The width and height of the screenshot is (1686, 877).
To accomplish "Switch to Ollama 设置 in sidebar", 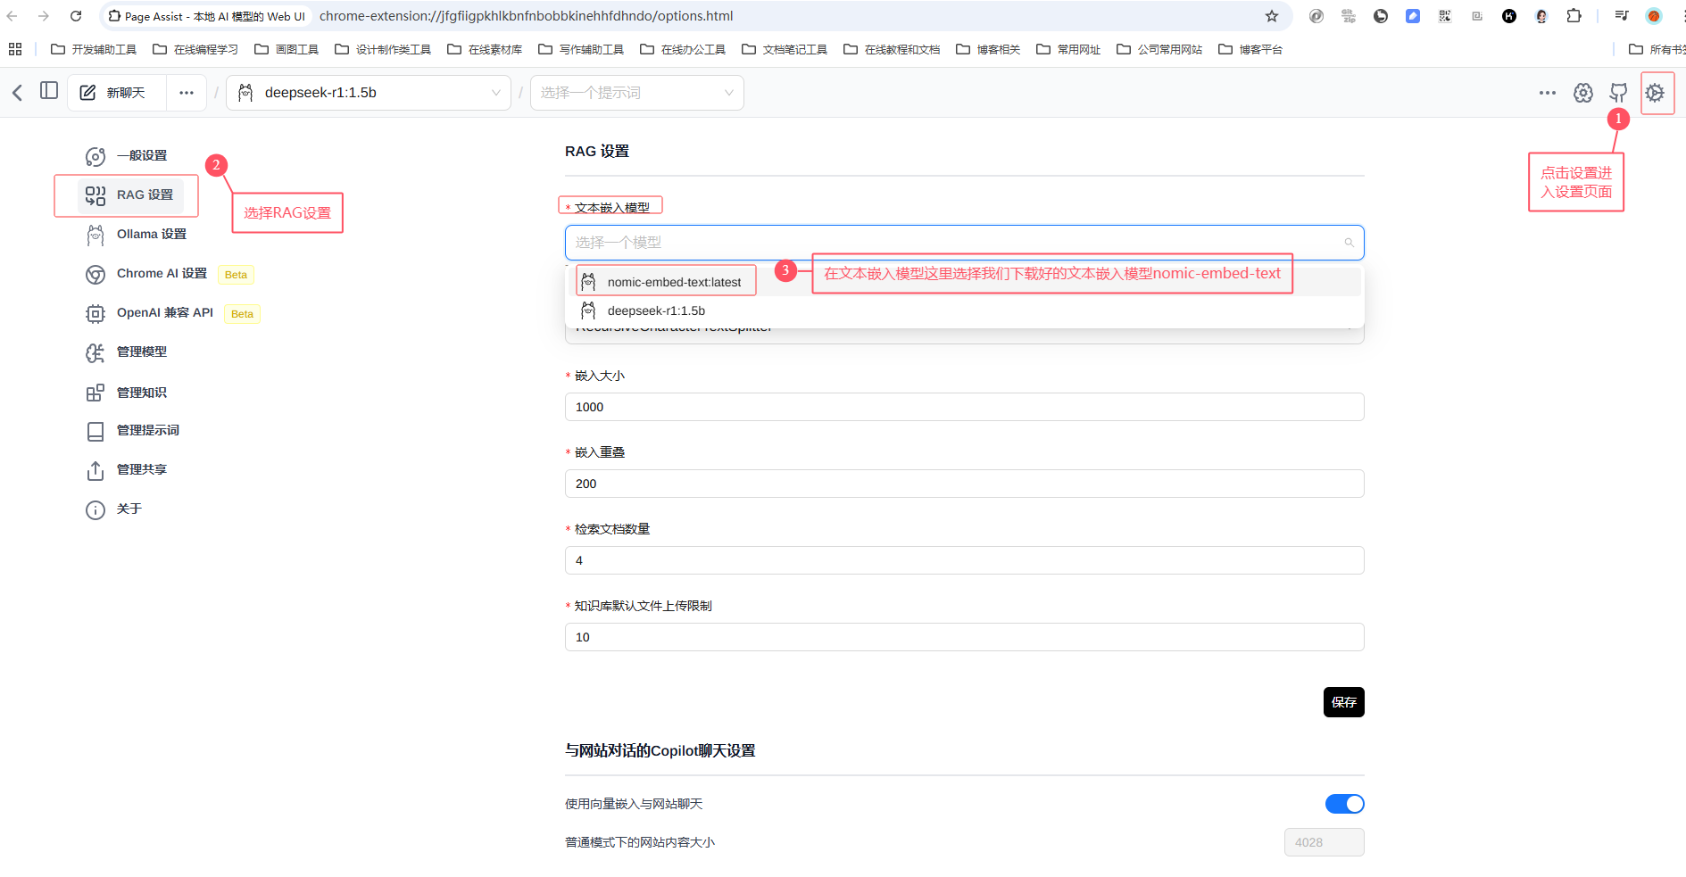I will point(150,234).
